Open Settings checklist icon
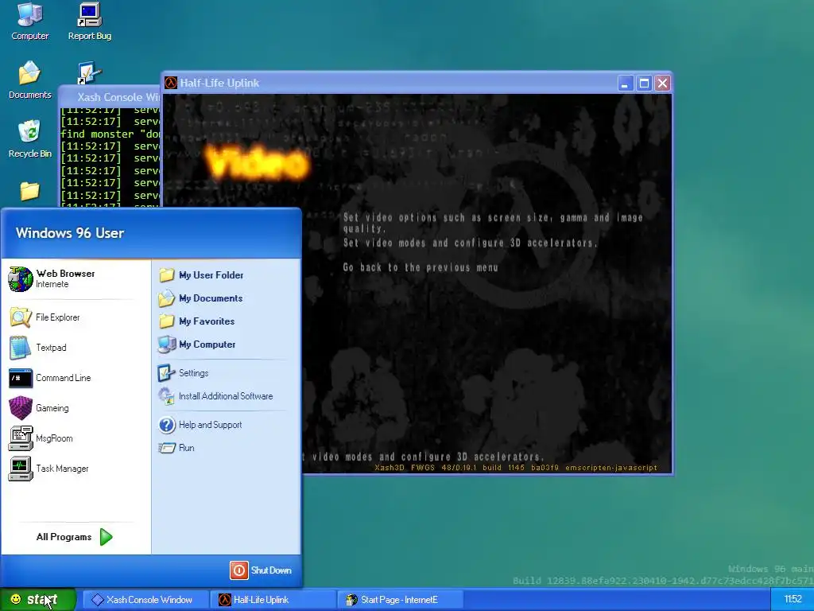Viewport: 814px width, 611px height. [x=167, y=373]
